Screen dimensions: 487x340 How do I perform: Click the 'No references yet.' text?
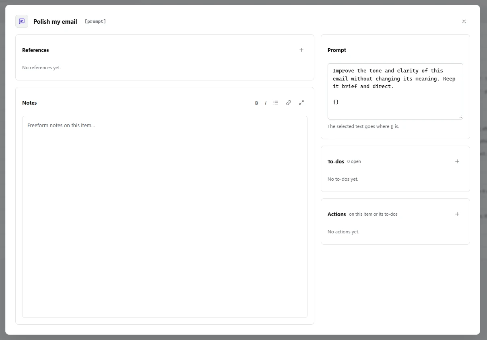point(41,68)
